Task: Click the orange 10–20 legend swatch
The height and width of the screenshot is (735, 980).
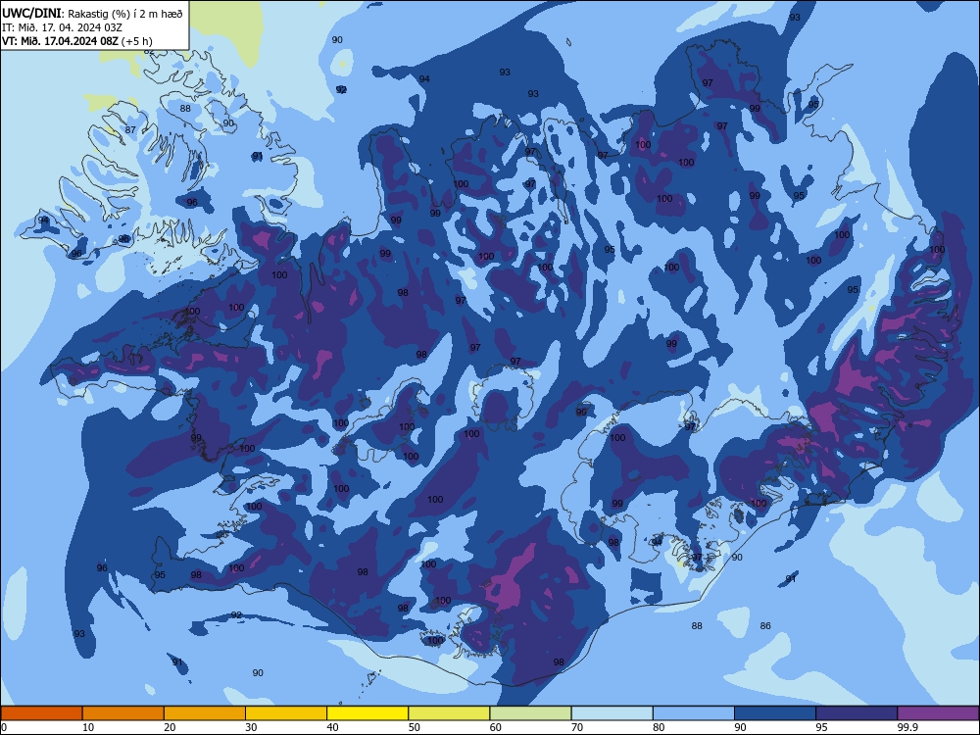Action: click(123, 713)
